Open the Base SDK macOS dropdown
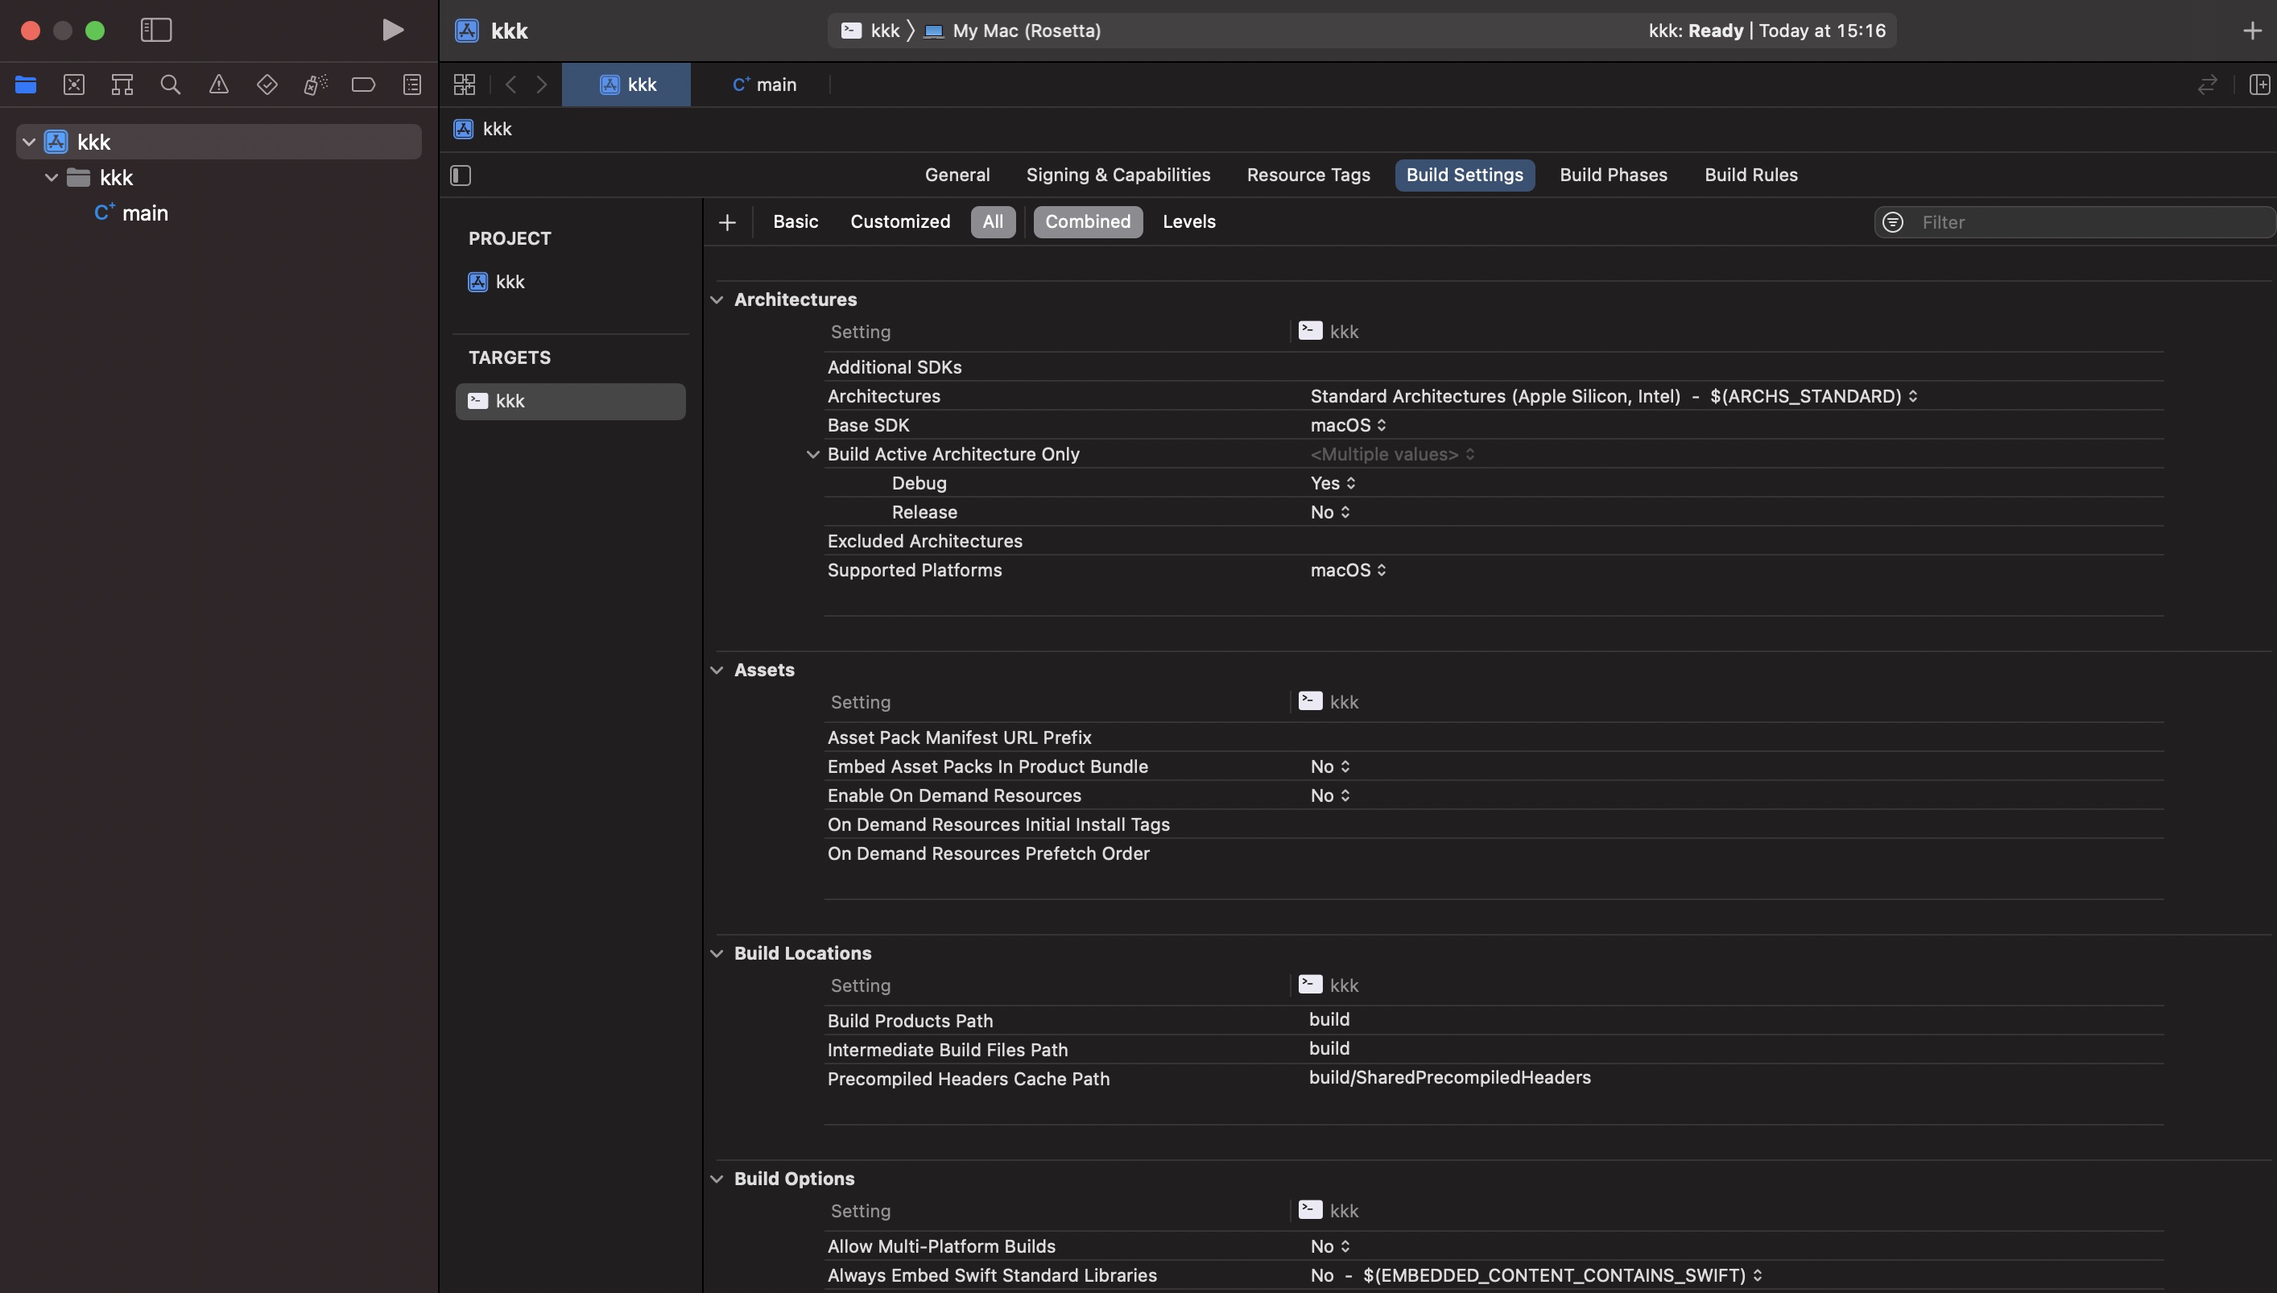The width and height of the screenshot is (2277, 1293). (1348, 425)
